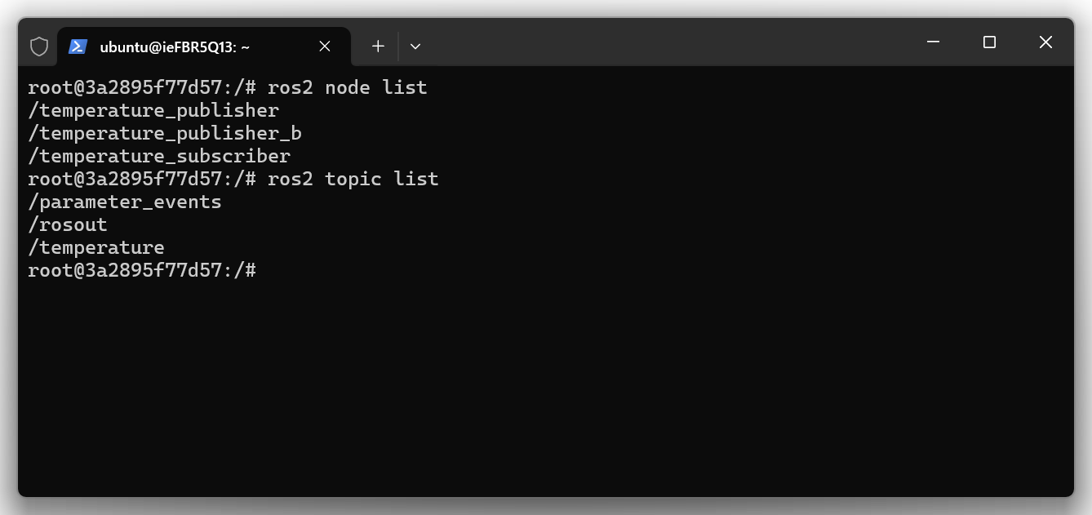
Task: Maximize the terminal window
Action: click(x=989, y=42)
